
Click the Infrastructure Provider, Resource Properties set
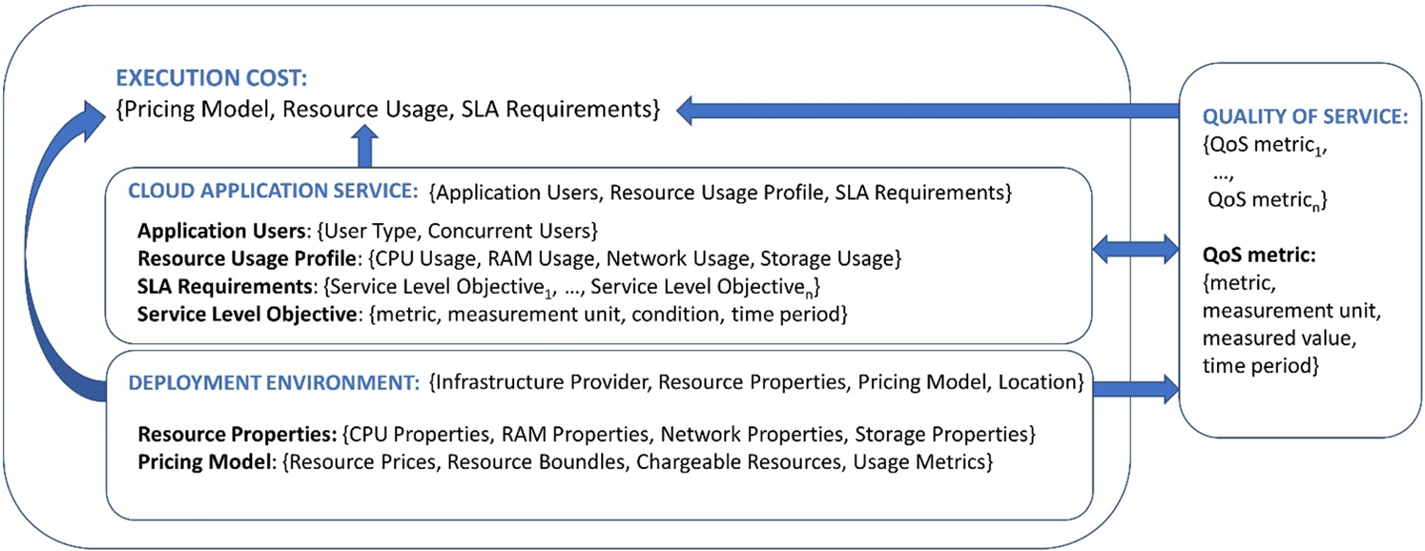click(756, 382)
